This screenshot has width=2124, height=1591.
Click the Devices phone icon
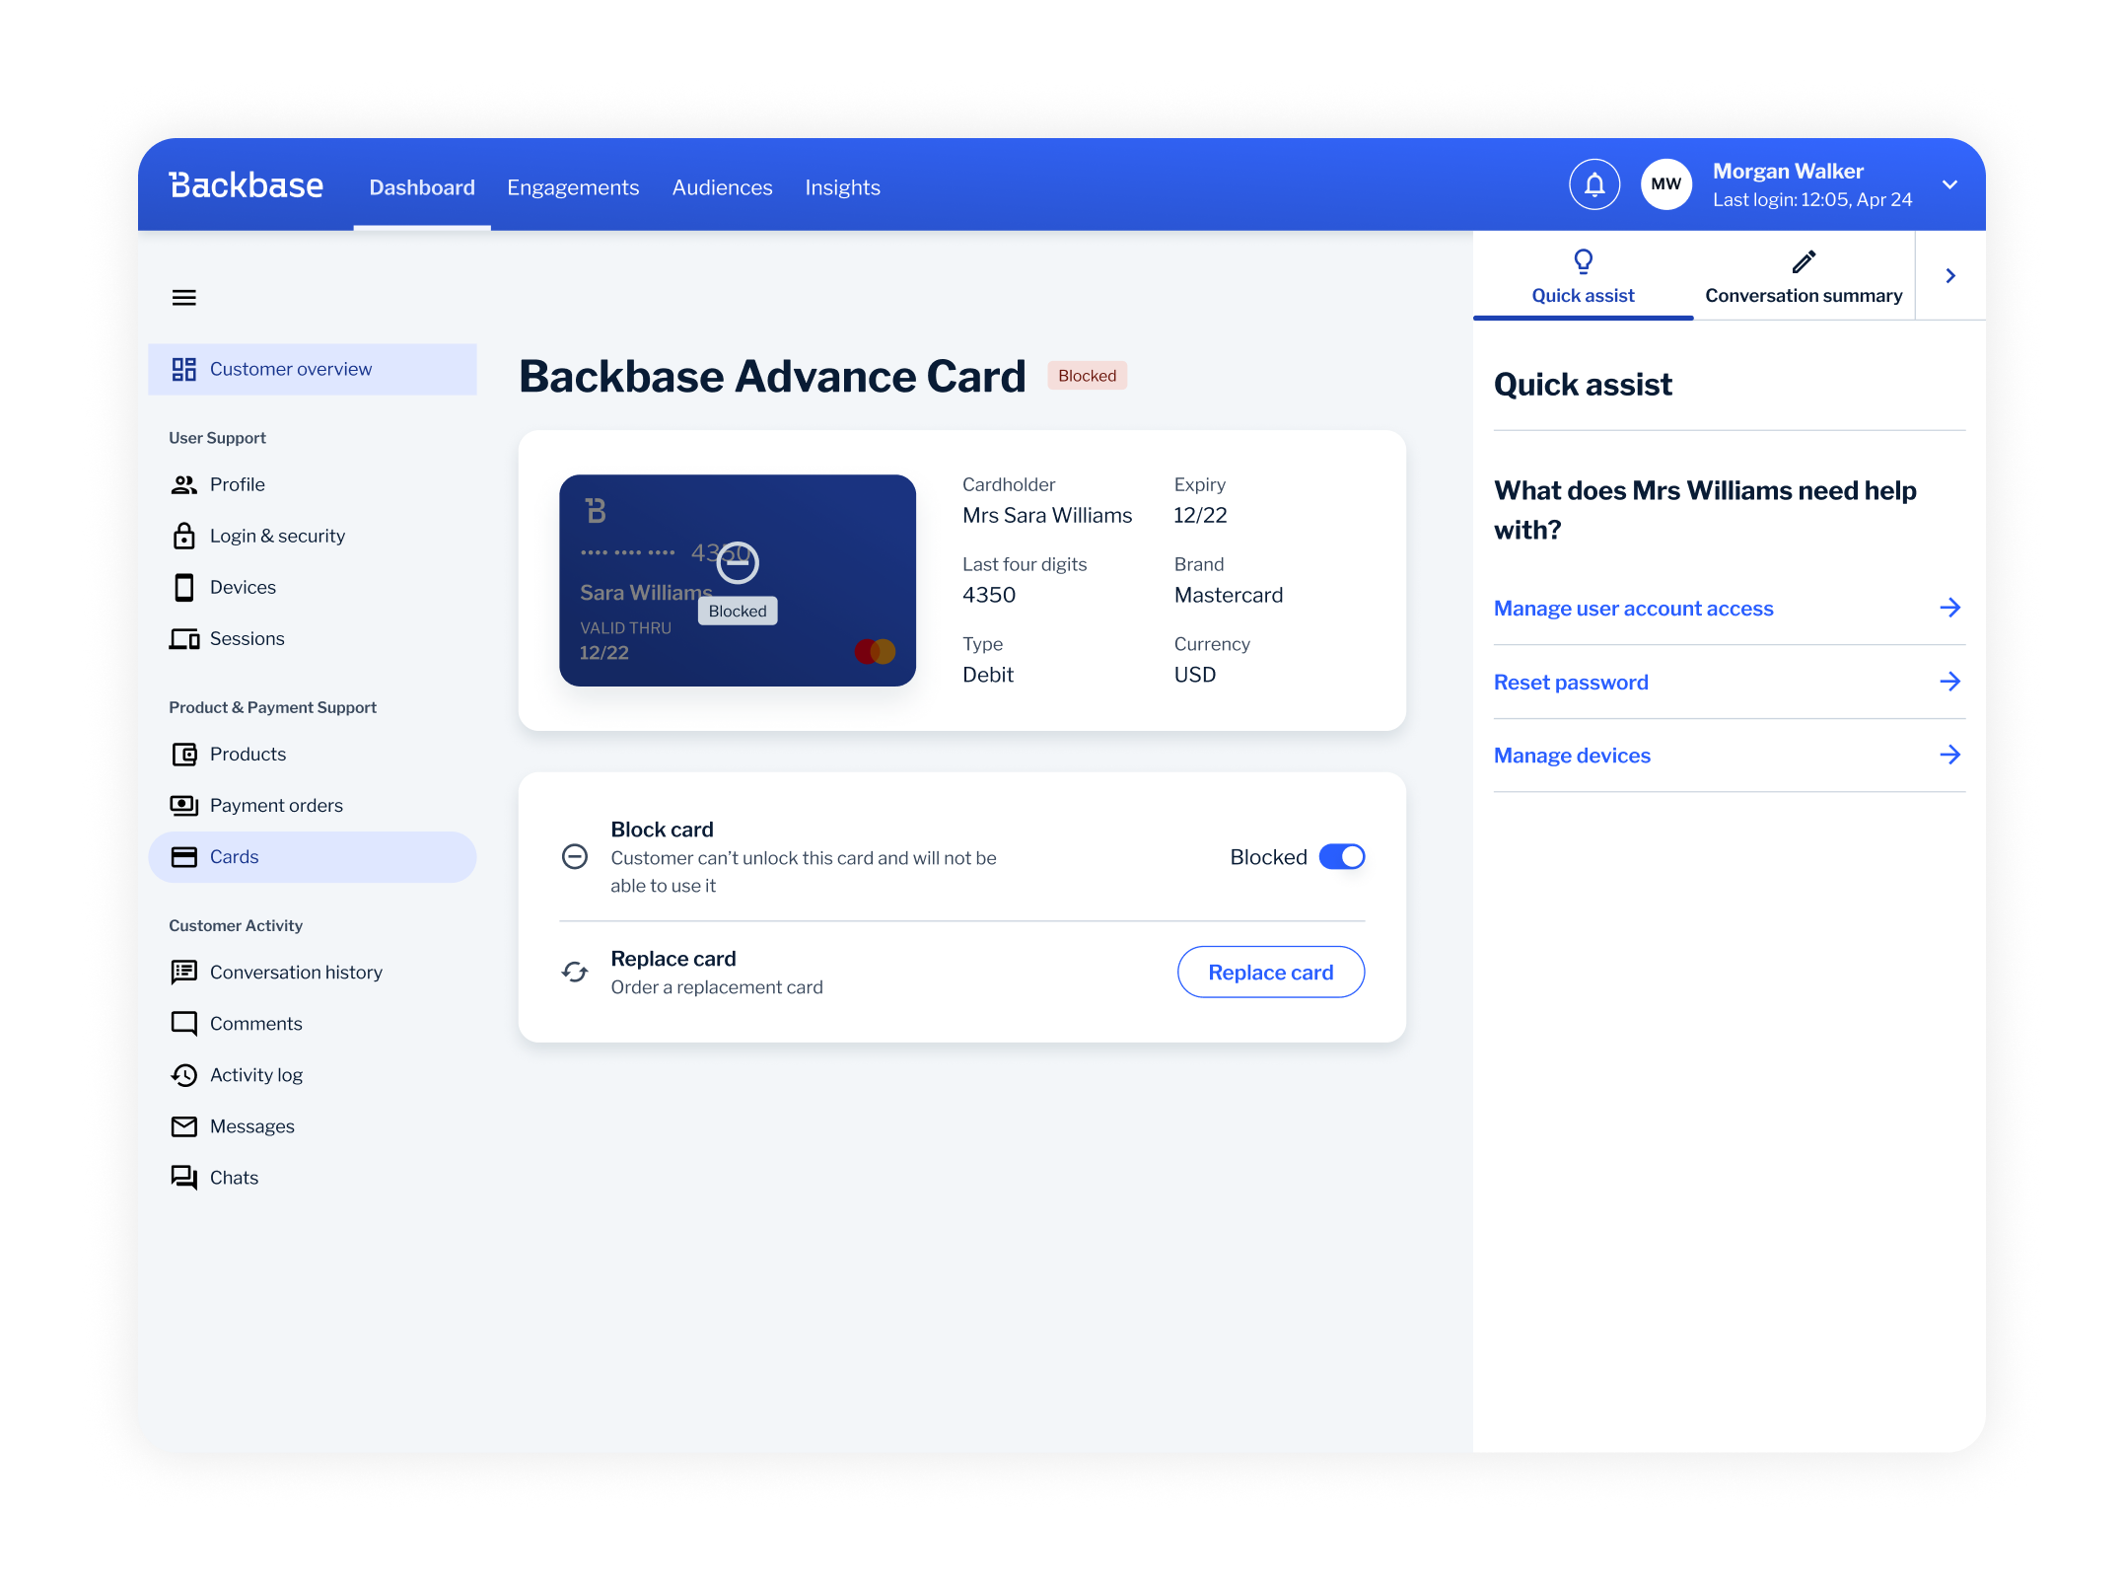click(184, 587)
